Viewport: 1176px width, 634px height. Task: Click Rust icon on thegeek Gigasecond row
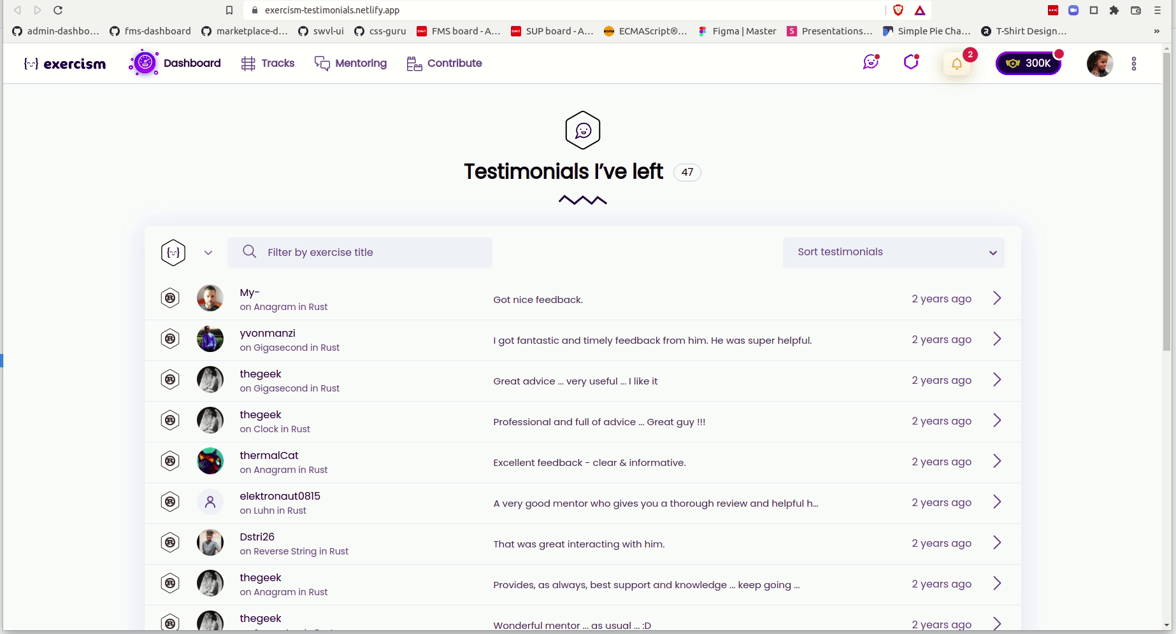click(170, 379)
